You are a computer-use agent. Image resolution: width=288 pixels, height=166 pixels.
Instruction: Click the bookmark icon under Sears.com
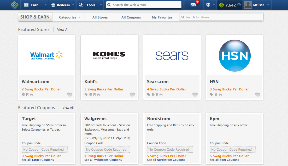point(157,95)
